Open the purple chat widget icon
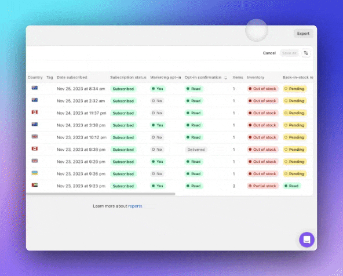343x276 pixels. click(306, 239)
